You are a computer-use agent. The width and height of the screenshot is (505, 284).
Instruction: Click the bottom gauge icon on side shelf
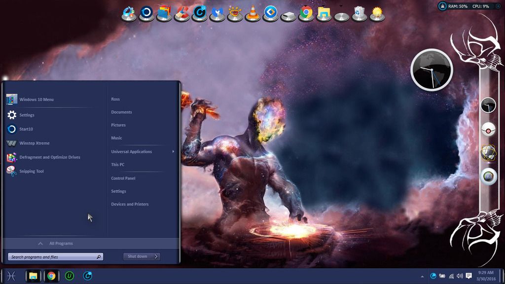(488, 176)
